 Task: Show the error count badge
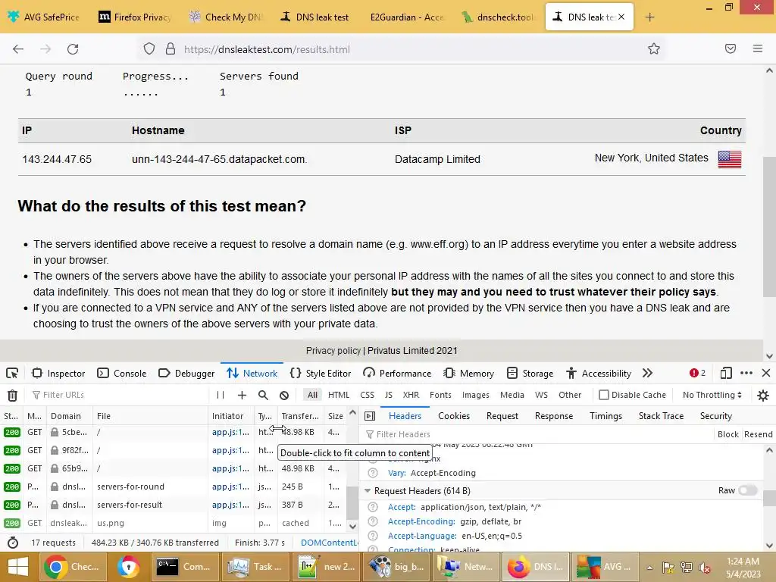[697, 373]
